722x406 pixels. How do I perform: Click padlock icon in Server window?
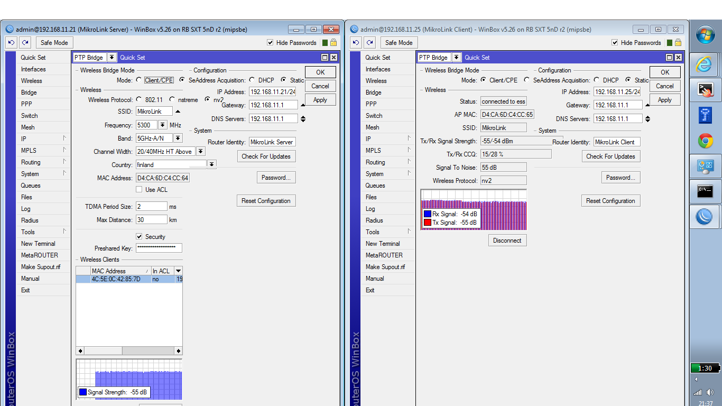tap(334, 43)
